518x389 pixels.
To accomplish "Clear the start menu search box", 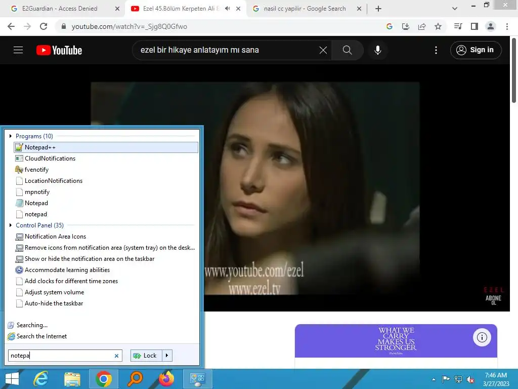I will point(116,356).
